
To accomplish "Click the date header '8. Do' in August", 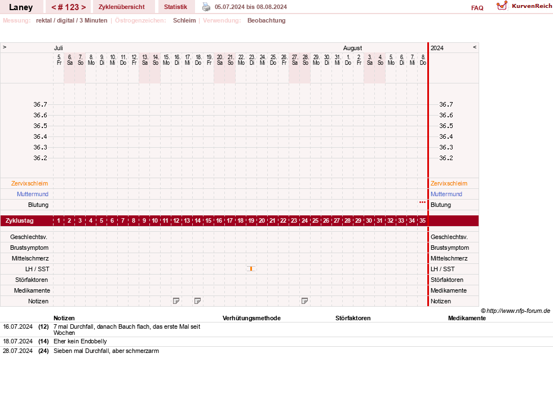I will [x=423, y=60].
